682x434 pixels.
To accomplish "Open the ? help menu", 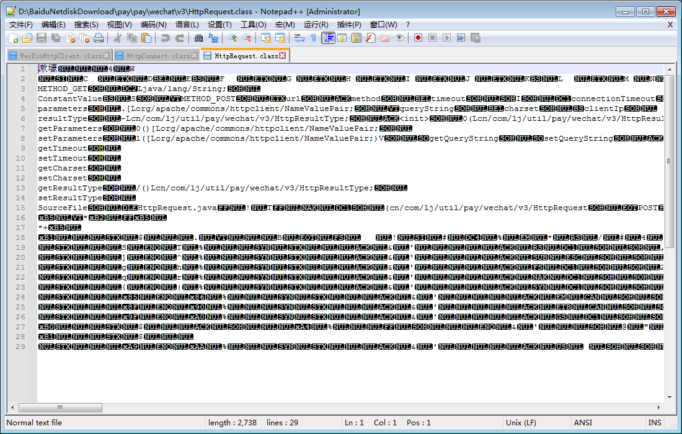I will point(407,25).
